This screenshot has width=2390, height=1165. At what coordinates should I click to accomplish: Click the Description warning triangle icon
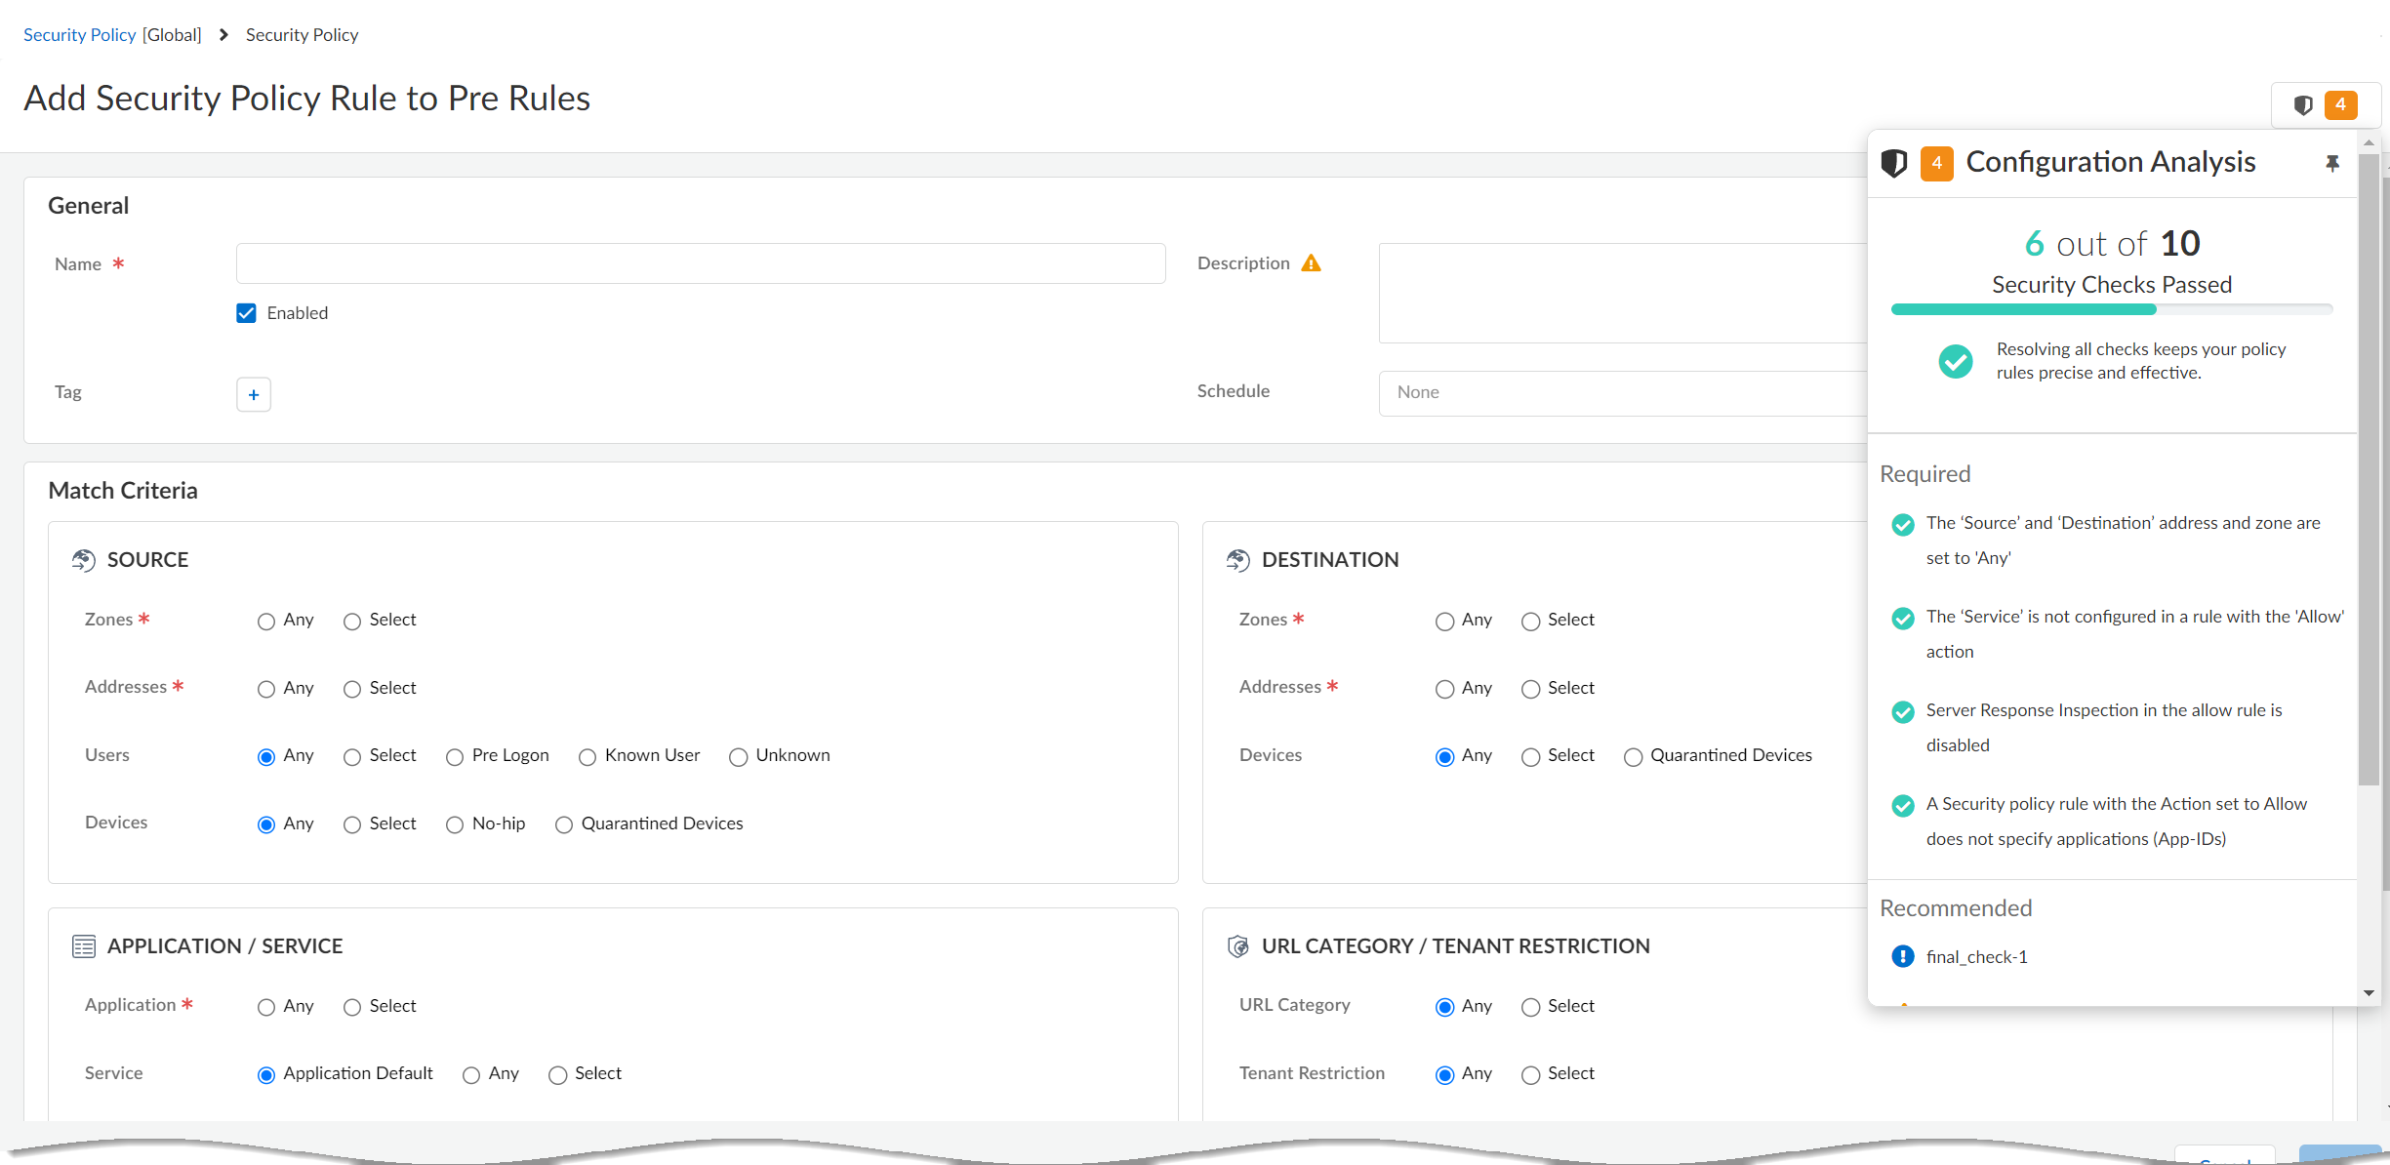[x=1311, y=263]
